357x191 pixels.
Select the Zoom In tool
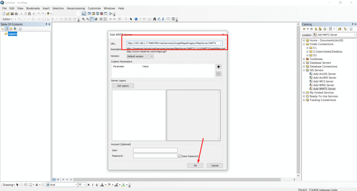[x=83, y=19]
